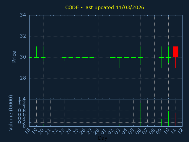Click the 28 price tick label
189x142 pixels.
[23, 78]
